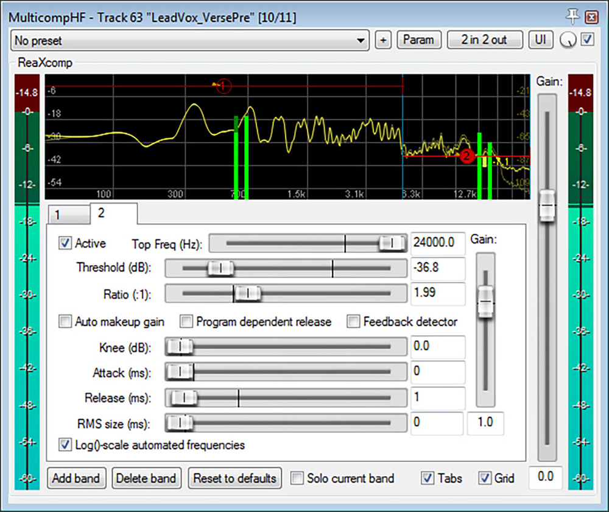Select band tab 2
Image resolution: width=609 pixels, height=512 pixels.
[x=113, y=213]
